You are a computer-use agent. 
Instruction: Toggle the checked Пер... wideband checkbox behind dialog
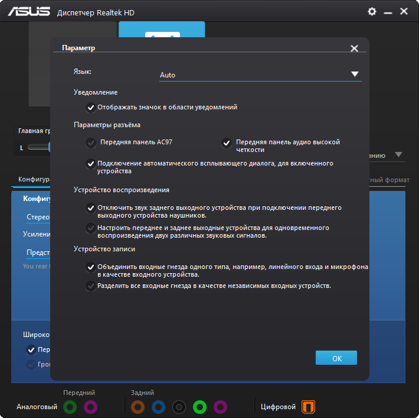tap(31, 350)
